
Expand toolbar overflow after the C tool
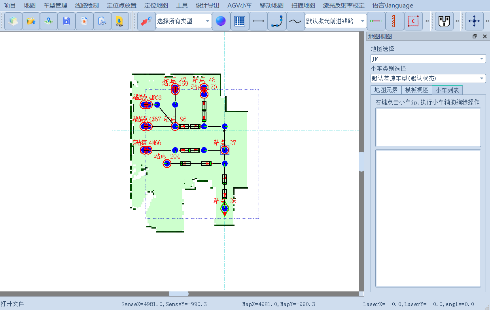pos(427,21)
